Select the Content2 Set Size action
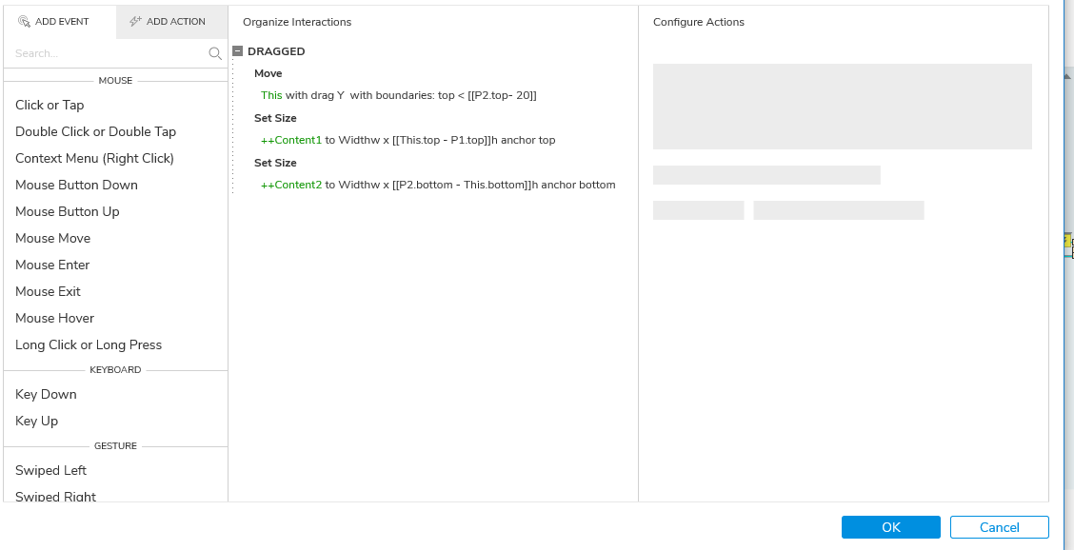The image size is (1074, 550). point(438,185)
